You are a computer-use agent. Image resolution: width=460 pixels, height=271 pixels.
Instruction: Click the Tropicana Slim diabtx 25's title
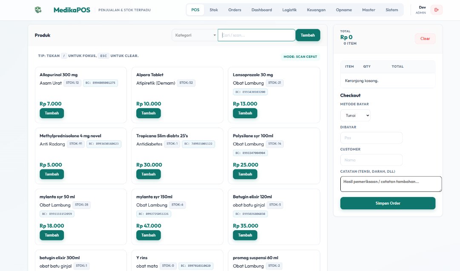tap(162, 136)
